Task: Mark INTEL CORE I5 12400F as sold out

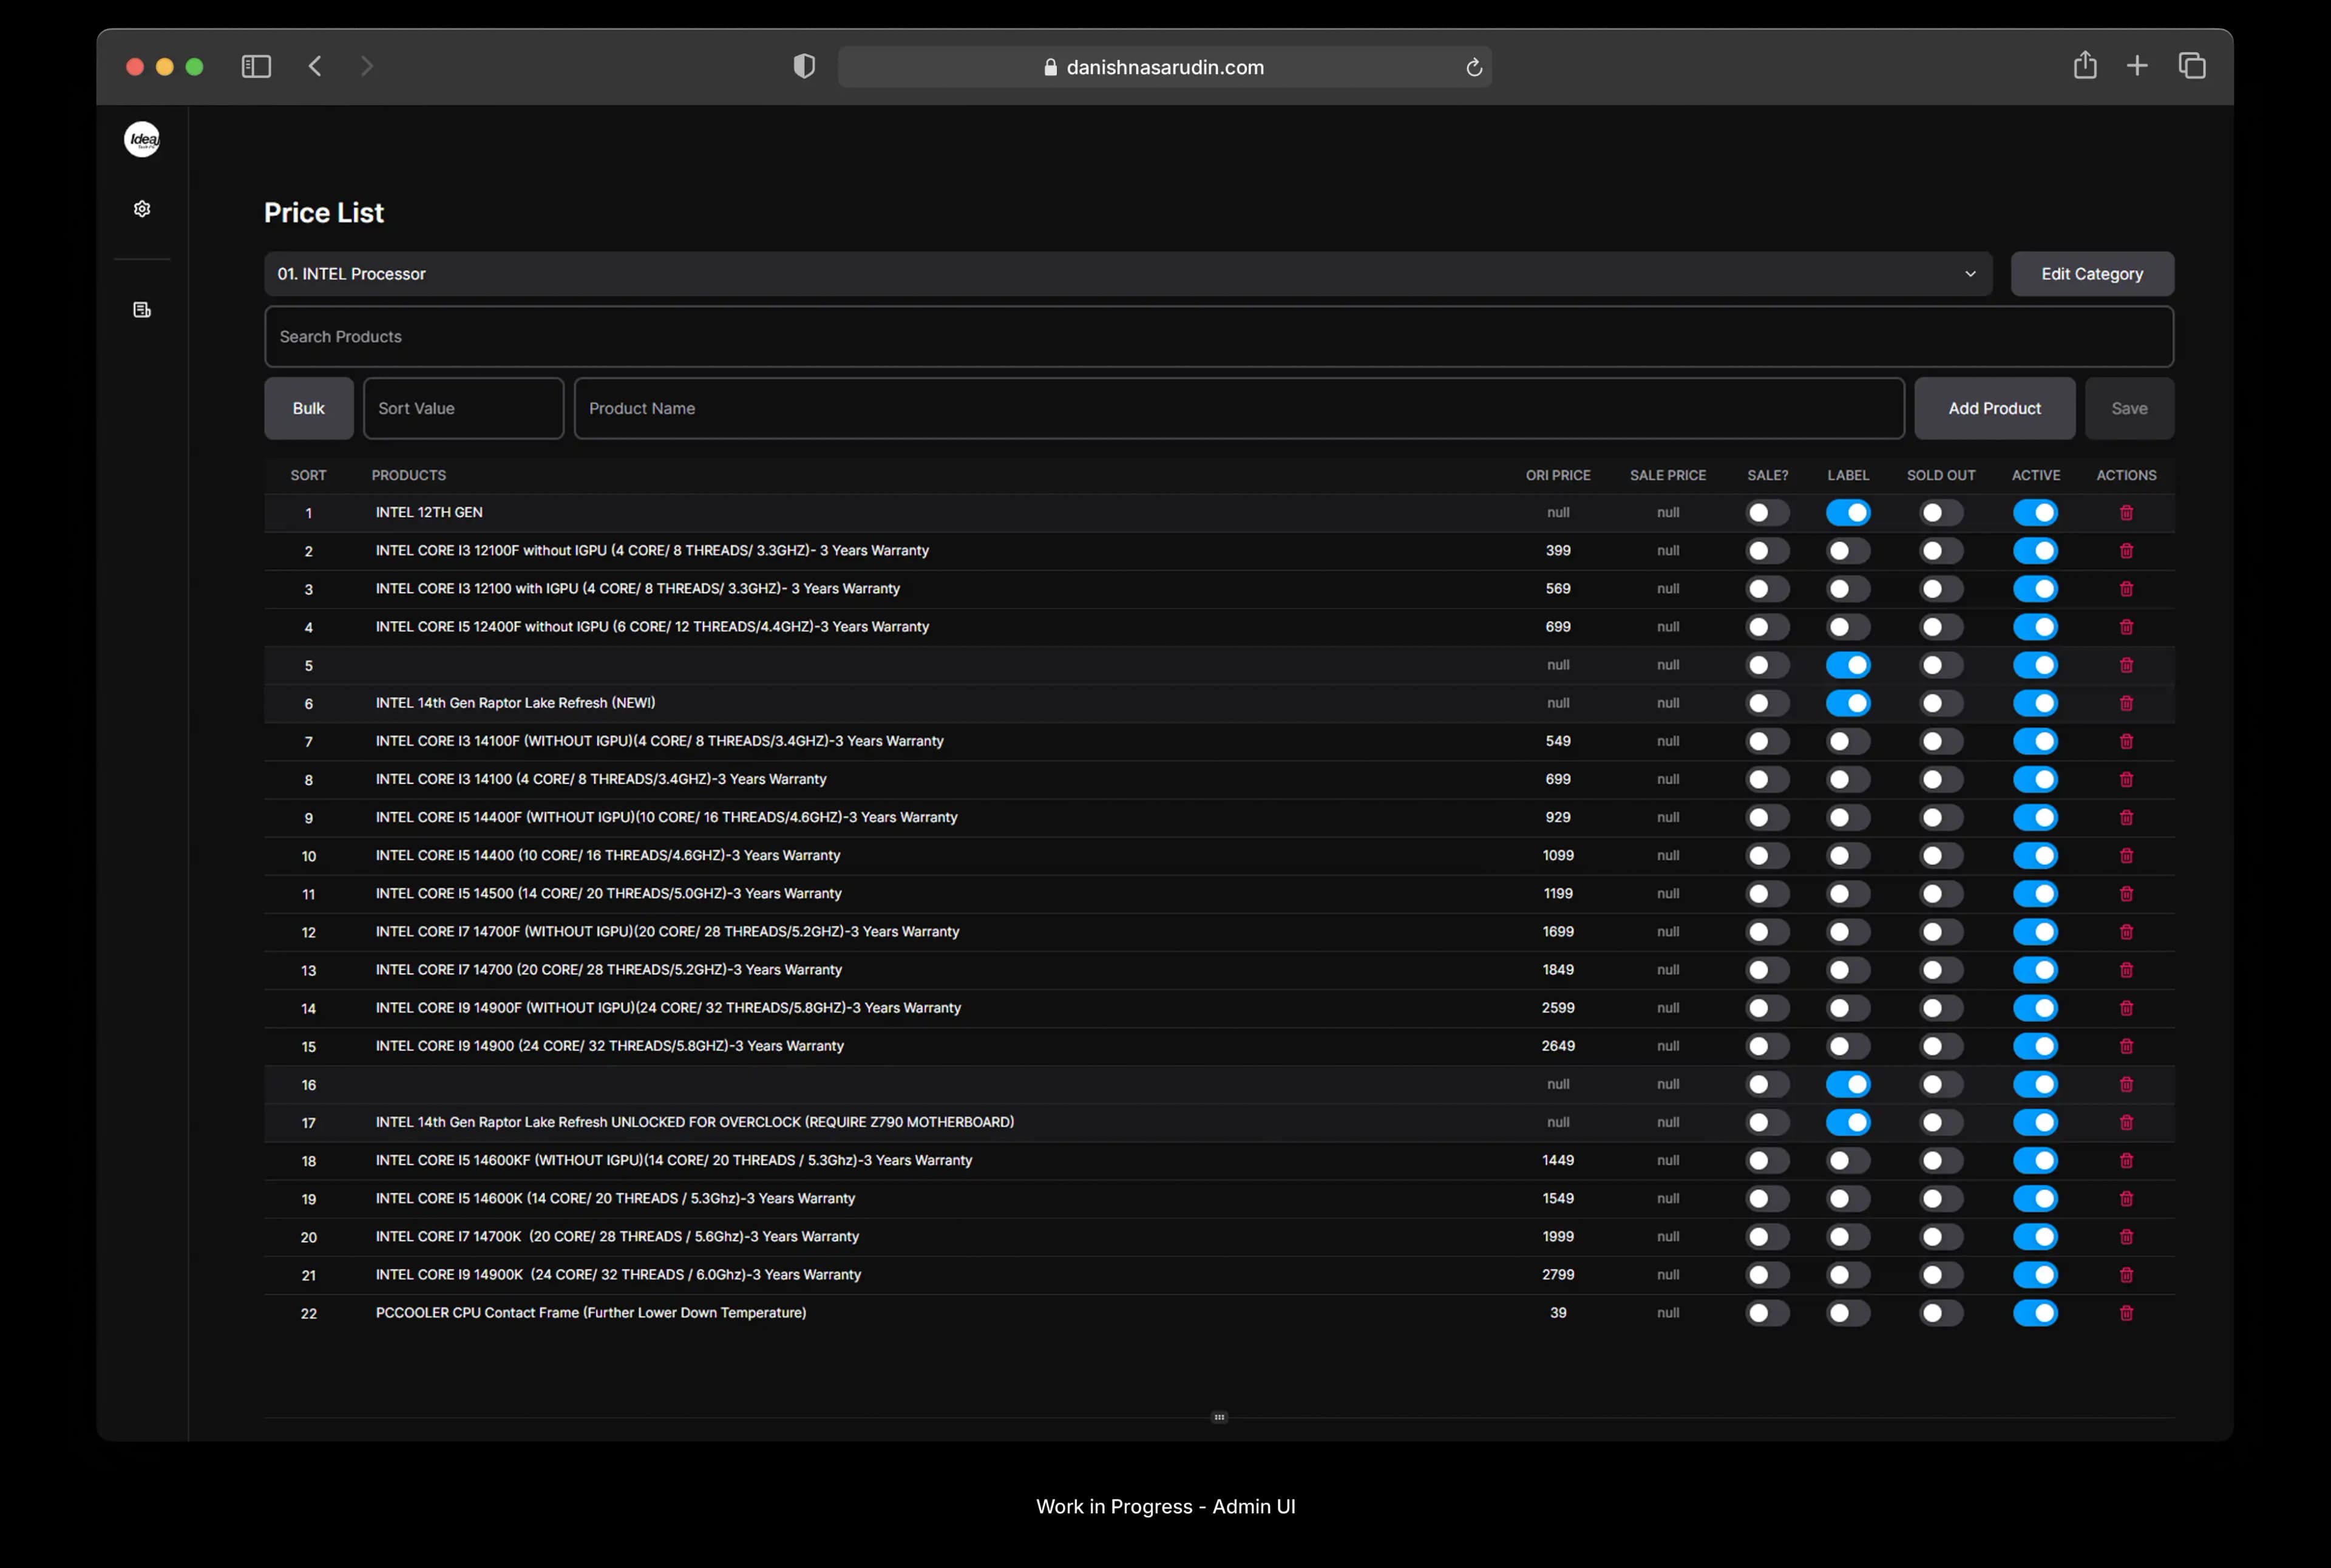Action: click(1941, 627)
